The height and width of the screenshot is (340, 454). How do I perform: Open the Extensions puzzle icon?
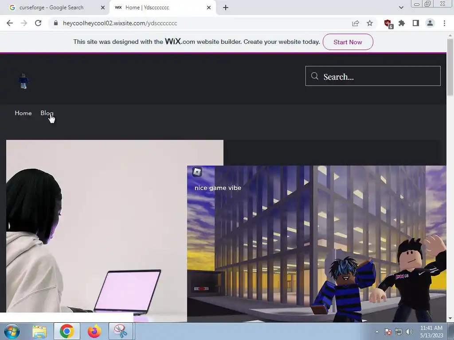pyautogui.click(x=402, y=23)
